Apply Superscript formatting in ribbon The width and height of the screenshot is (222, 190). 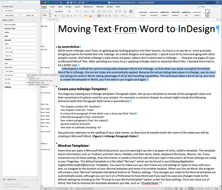pos(75,16)
